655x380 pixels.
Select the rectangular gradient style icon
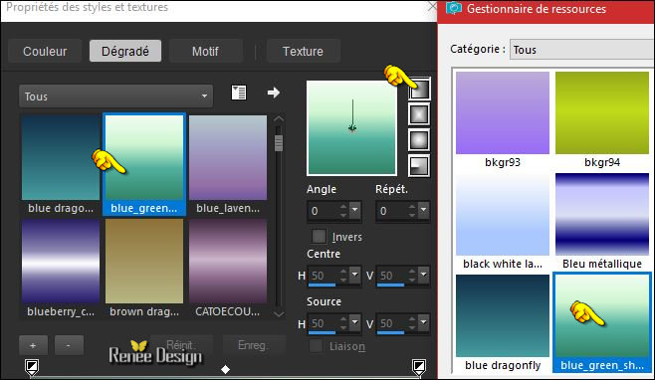click(x=419, y=114)
